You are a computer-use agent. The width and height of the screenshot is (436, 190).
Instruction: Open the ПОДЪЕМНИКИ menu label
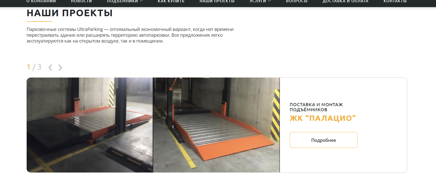pyautogui.click(x=123, y=2)
